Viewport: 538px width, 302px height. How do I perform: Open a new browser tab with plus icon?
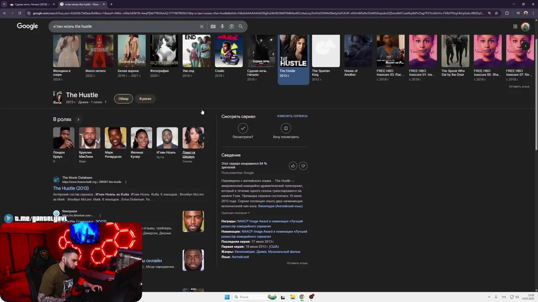[111, 4]
